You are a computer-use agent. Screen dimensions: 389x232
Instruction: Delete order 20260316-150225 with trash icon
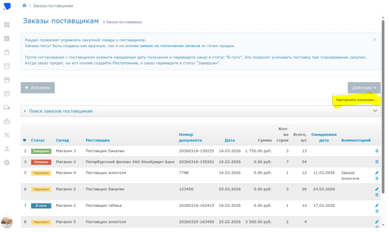point(376,151)
